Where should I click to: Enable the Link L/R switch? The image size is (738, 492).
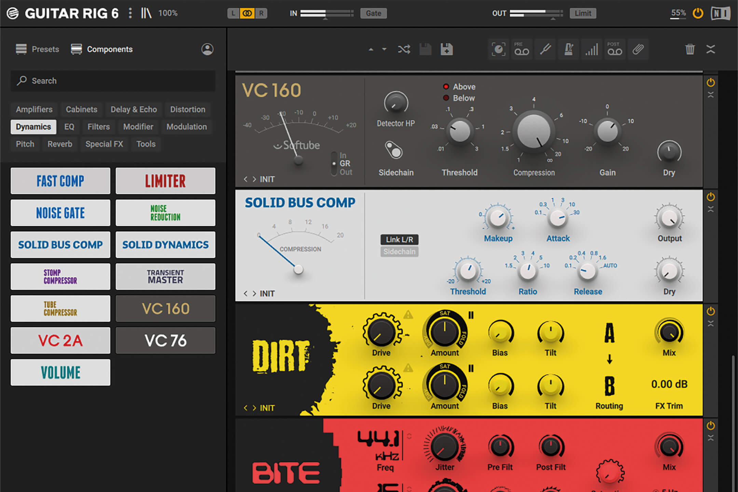(x=399, y=240)
